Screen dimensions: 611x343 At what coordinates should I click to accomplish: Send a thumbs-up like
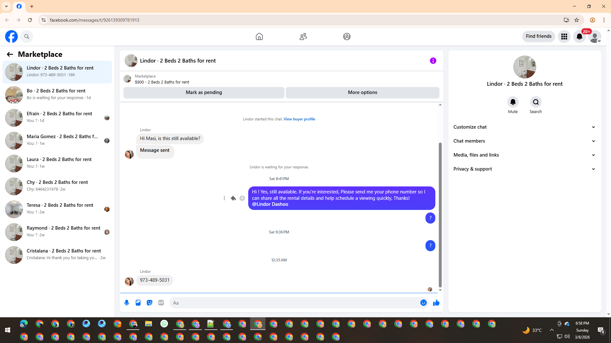(x=436, y=303)
